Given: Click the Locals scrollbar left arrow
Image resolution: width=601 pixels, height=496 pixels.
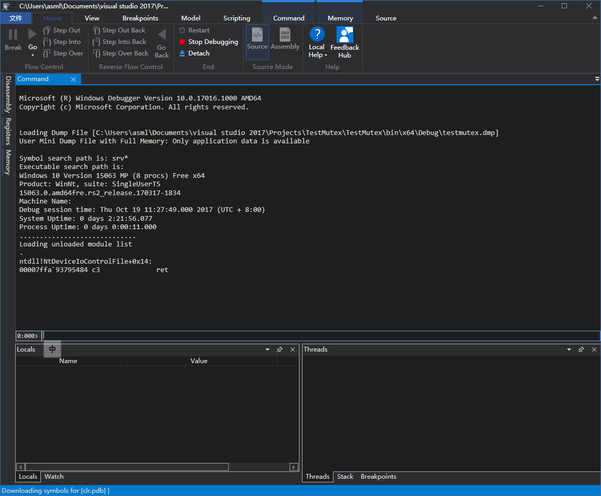Looking at the screenshot, I should pyautogui.click(x=21, y=467).
